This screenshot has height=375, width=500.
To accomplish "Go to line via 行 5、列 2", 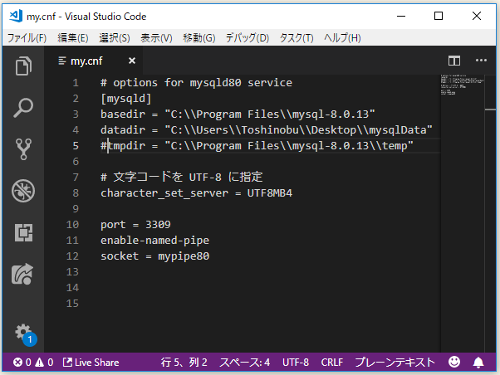I will point(184,363).
